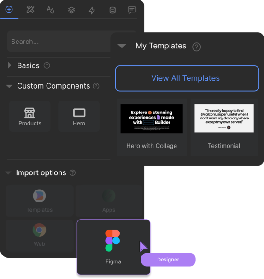The width and height of the screenshot is (264, 279).
Task: Collapse the My Templates panel arrow
Action: pyautogui.click(x=122, y=46)
